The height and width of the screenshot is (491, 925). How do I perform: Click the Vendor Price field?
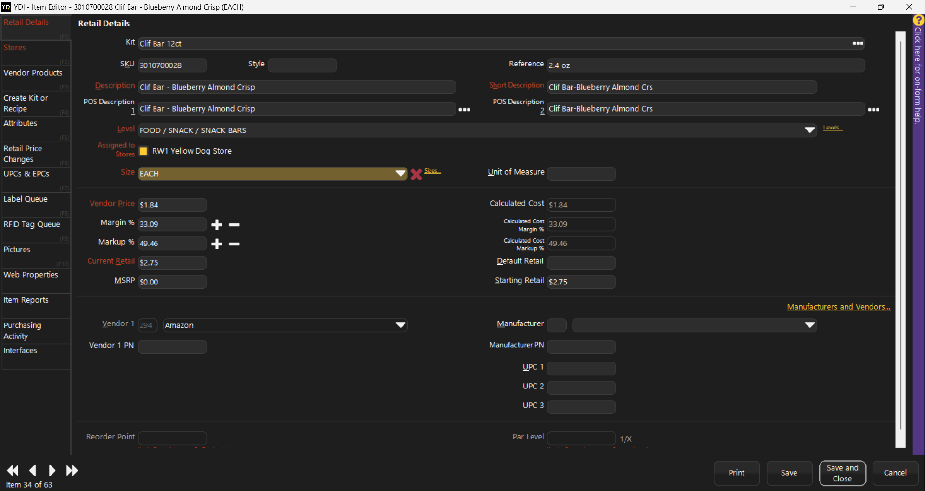click(x=172, y=205)
